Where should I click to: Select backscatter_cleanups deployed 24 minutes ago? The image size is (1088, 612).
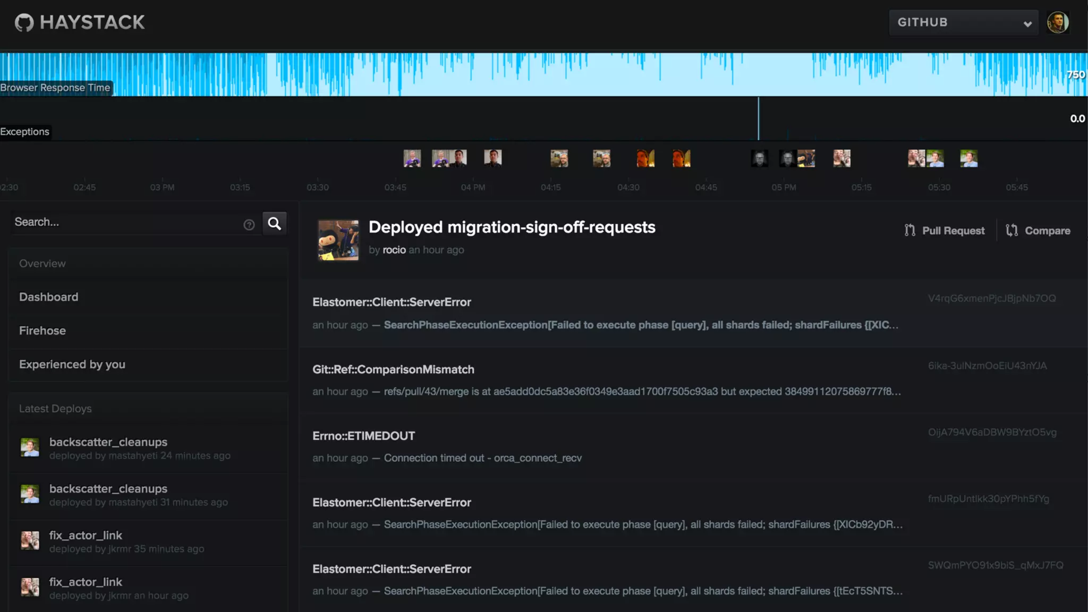108,442
